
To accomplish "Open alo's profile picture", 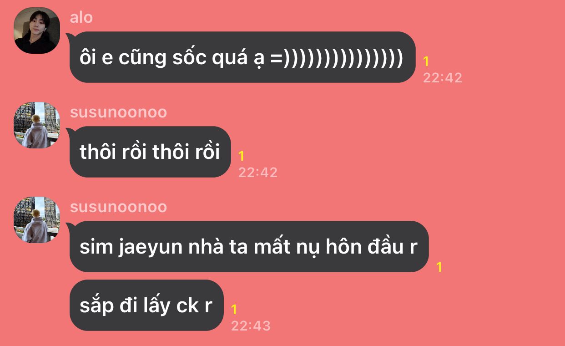I will [x=37, y=31].
